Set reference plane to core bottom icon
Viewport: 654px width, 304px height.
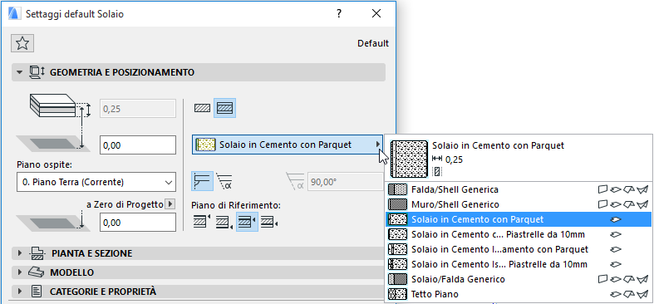tap(269, 222)
